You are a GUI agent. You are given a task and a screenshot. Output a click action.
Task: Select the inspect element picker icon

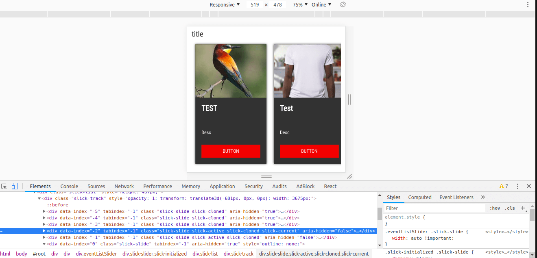tap(4, 186)
